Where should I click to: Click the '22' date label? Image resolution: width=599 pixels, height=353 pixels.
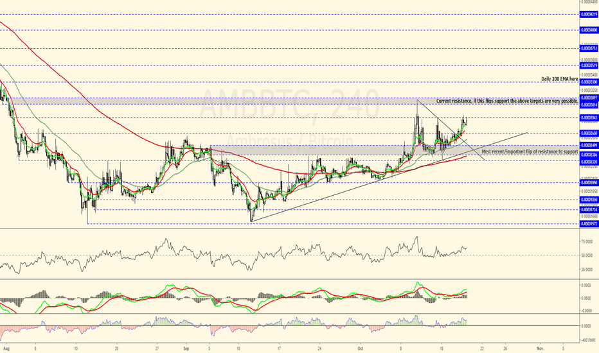(482, 349)
